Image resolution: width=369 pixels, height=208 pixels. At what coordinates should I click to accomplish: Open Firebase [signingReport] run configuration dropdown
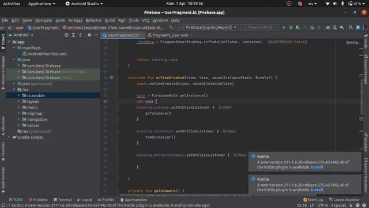point(208,28)
